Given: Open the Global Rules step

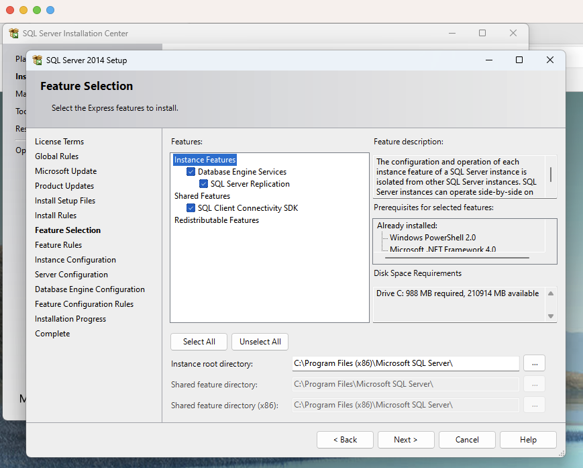Looking at the screenshot, I should coord(57,156).
